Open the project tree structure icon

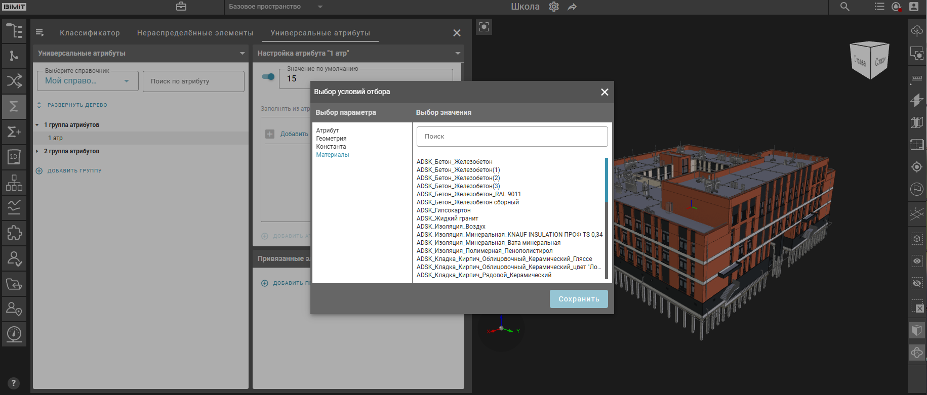tap(14, 31)
